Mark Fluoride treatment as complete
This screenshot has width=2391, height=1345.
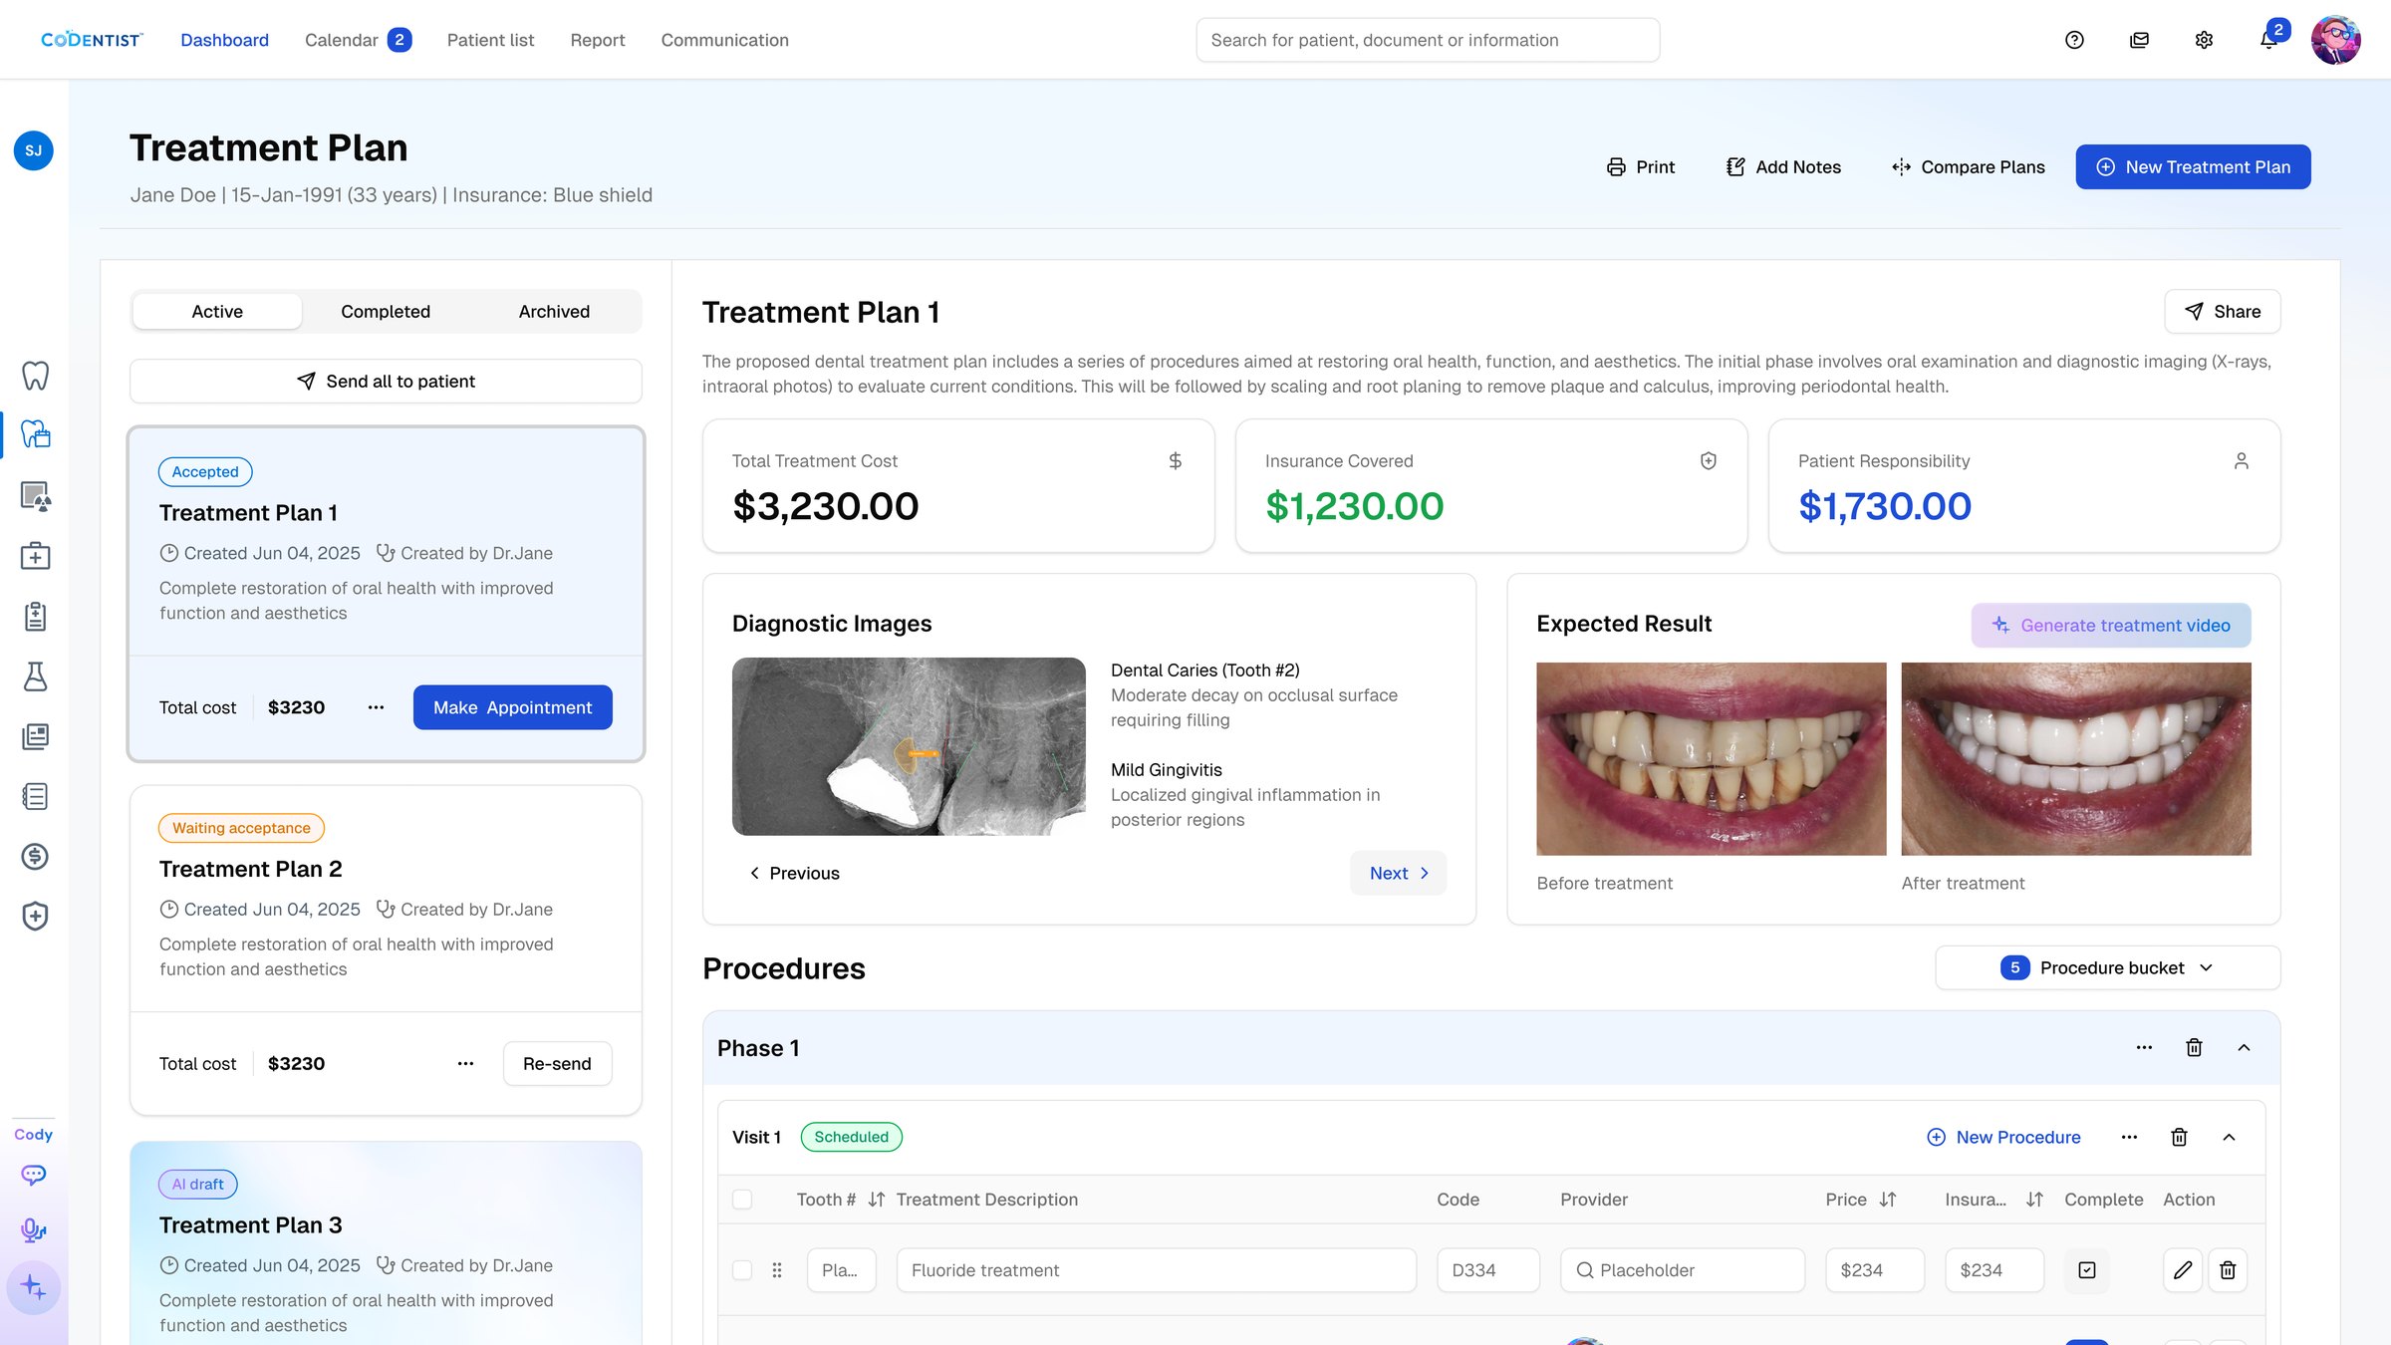click(x=2087, y=1270)
